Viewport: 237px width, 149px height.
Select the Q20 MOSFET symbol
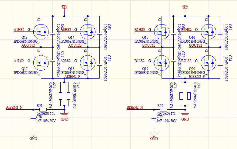click(209, 63)
